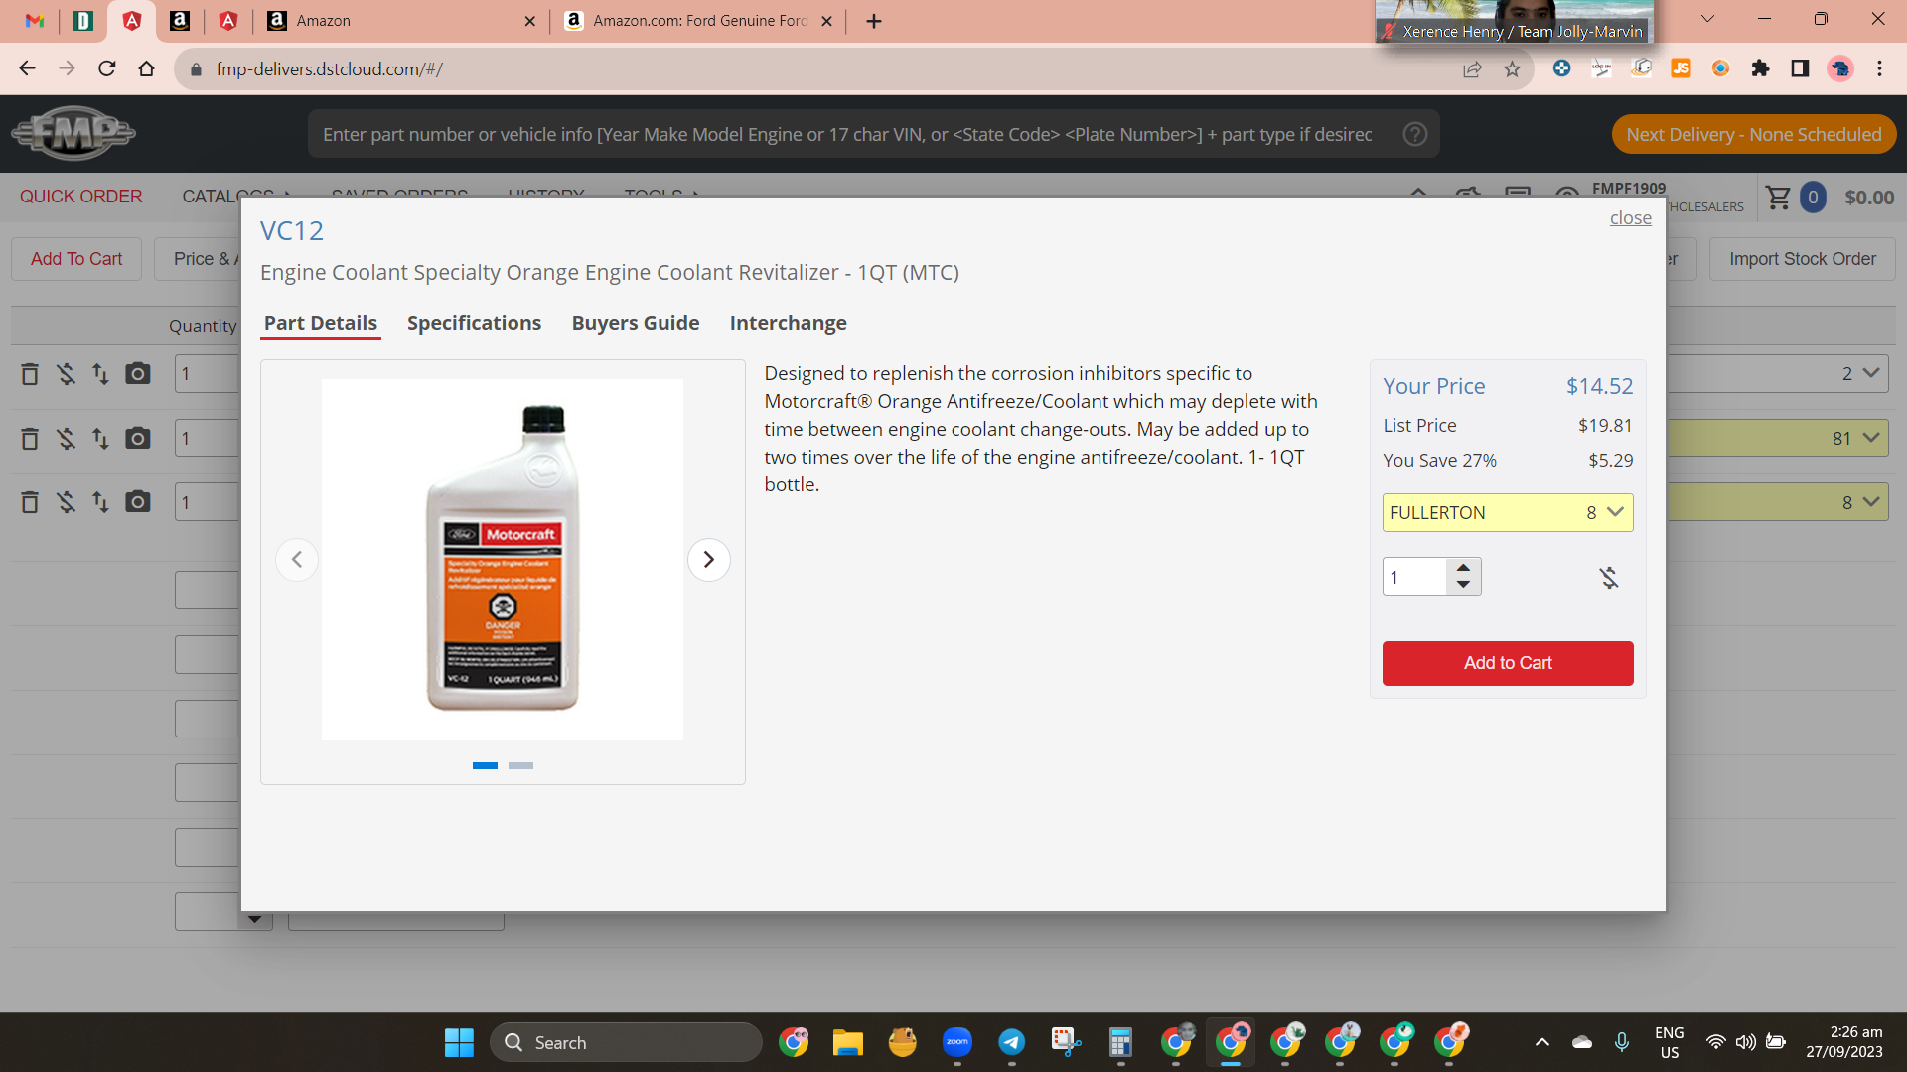Viewport: 1907px width, 1072px height.
Task: Decrease quantity with the down stepper arrow
Action: click(x=1463, y=585)
